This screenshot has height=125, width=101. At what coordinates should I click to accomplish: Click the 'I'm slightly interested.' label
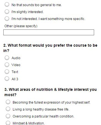coord(28,12)
